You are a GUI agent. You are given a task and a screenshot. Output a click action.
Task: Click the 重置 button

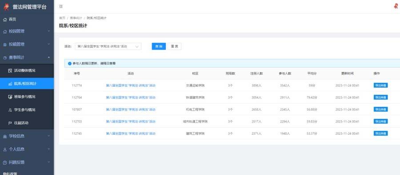point(175,47)
